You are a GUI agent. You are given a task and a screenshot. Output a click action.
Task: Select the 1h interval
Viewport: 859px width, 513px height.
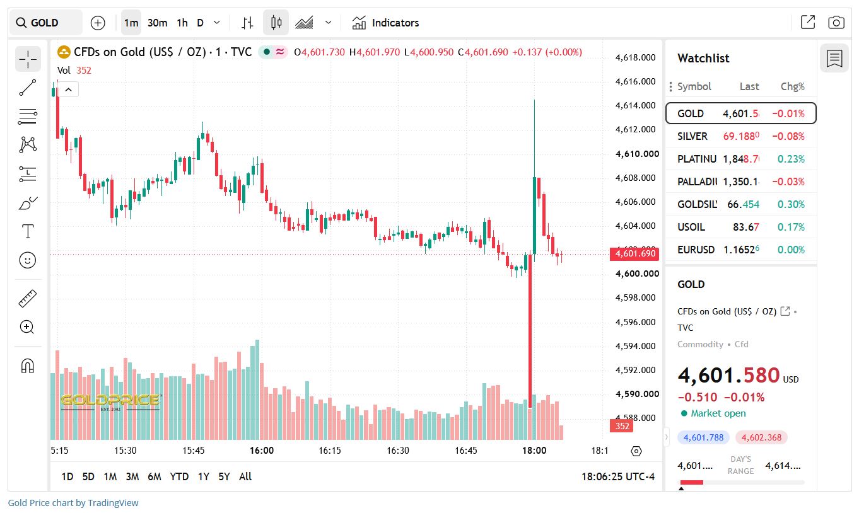pyautogui.click(x=182, y=23)
